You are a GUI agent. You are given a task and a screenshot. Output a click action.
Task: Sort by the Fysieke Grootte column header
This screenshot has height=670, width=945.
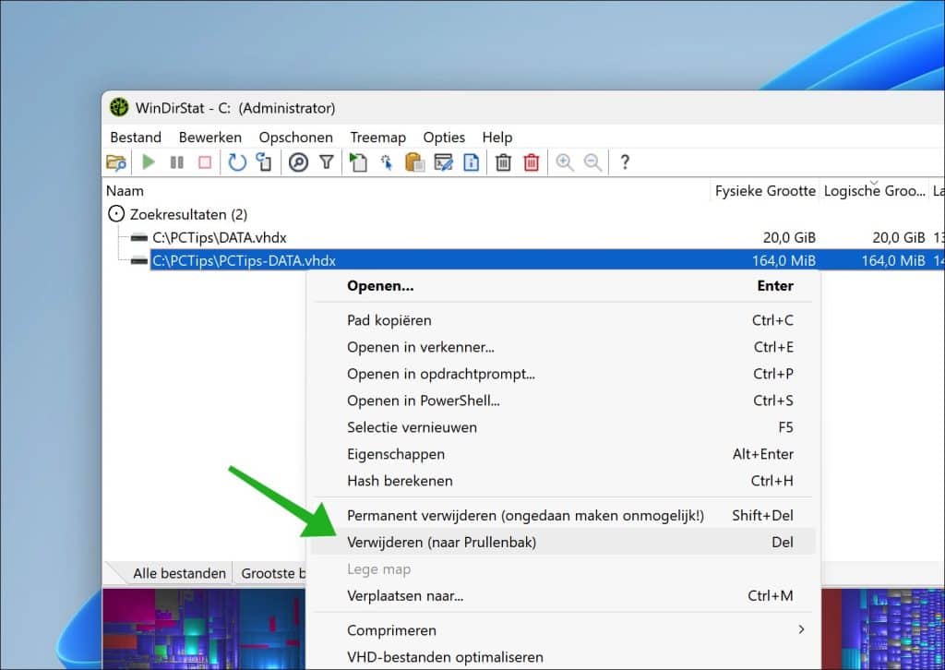pos(765,191)
